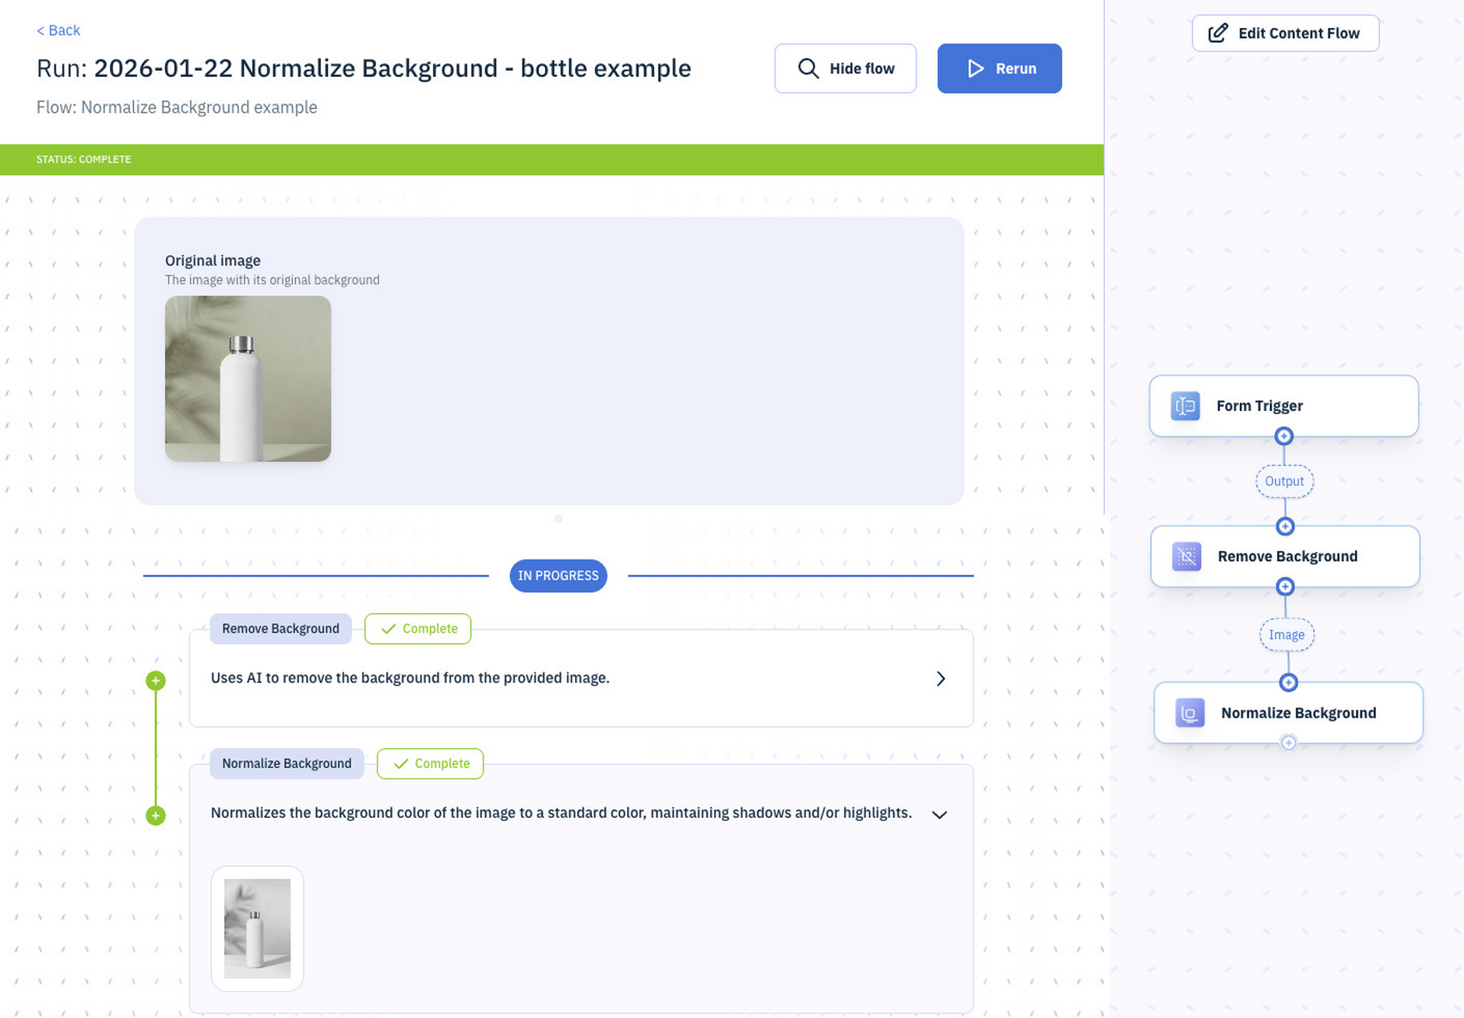Toggle the Normalize Background Complete status badge
This screenshot has width=1464, height=1018.
[430, 763]
